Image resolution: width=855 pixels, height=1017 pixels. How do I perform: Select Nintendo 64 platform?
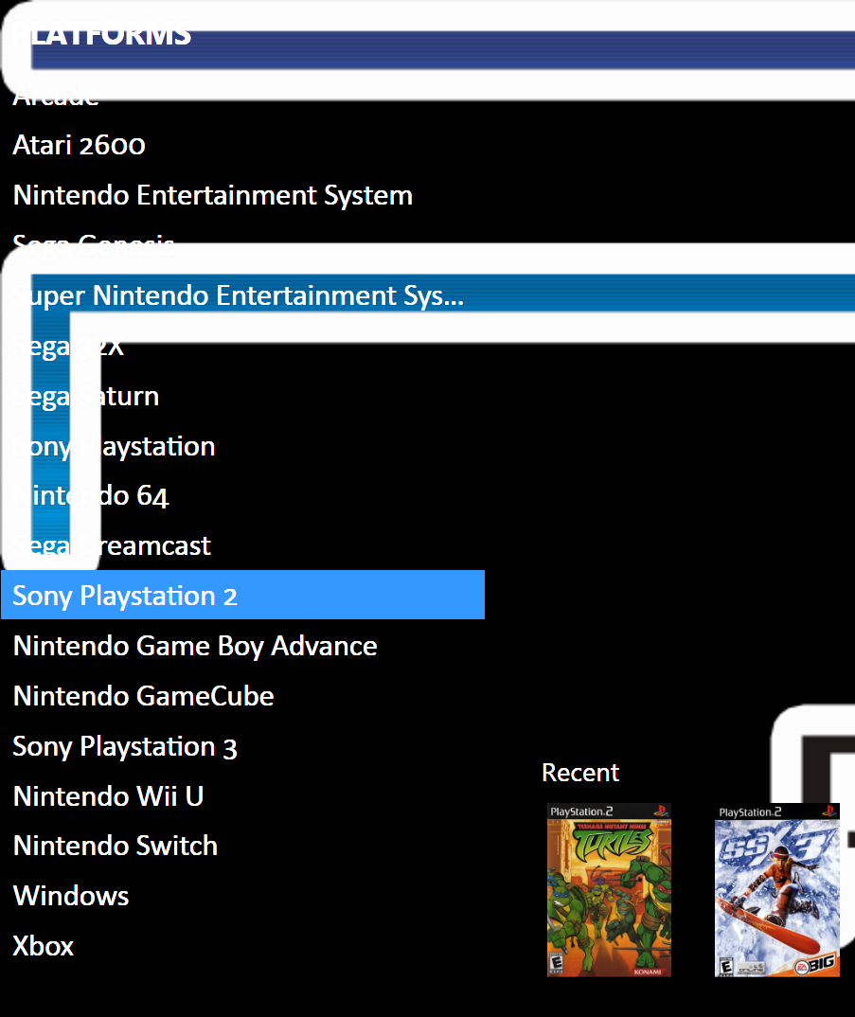click(242, 496)
